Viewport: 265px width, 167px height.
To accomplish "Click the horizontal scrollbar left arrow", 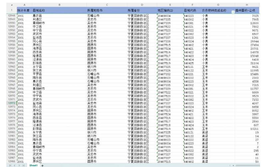I will coord(233,165).
